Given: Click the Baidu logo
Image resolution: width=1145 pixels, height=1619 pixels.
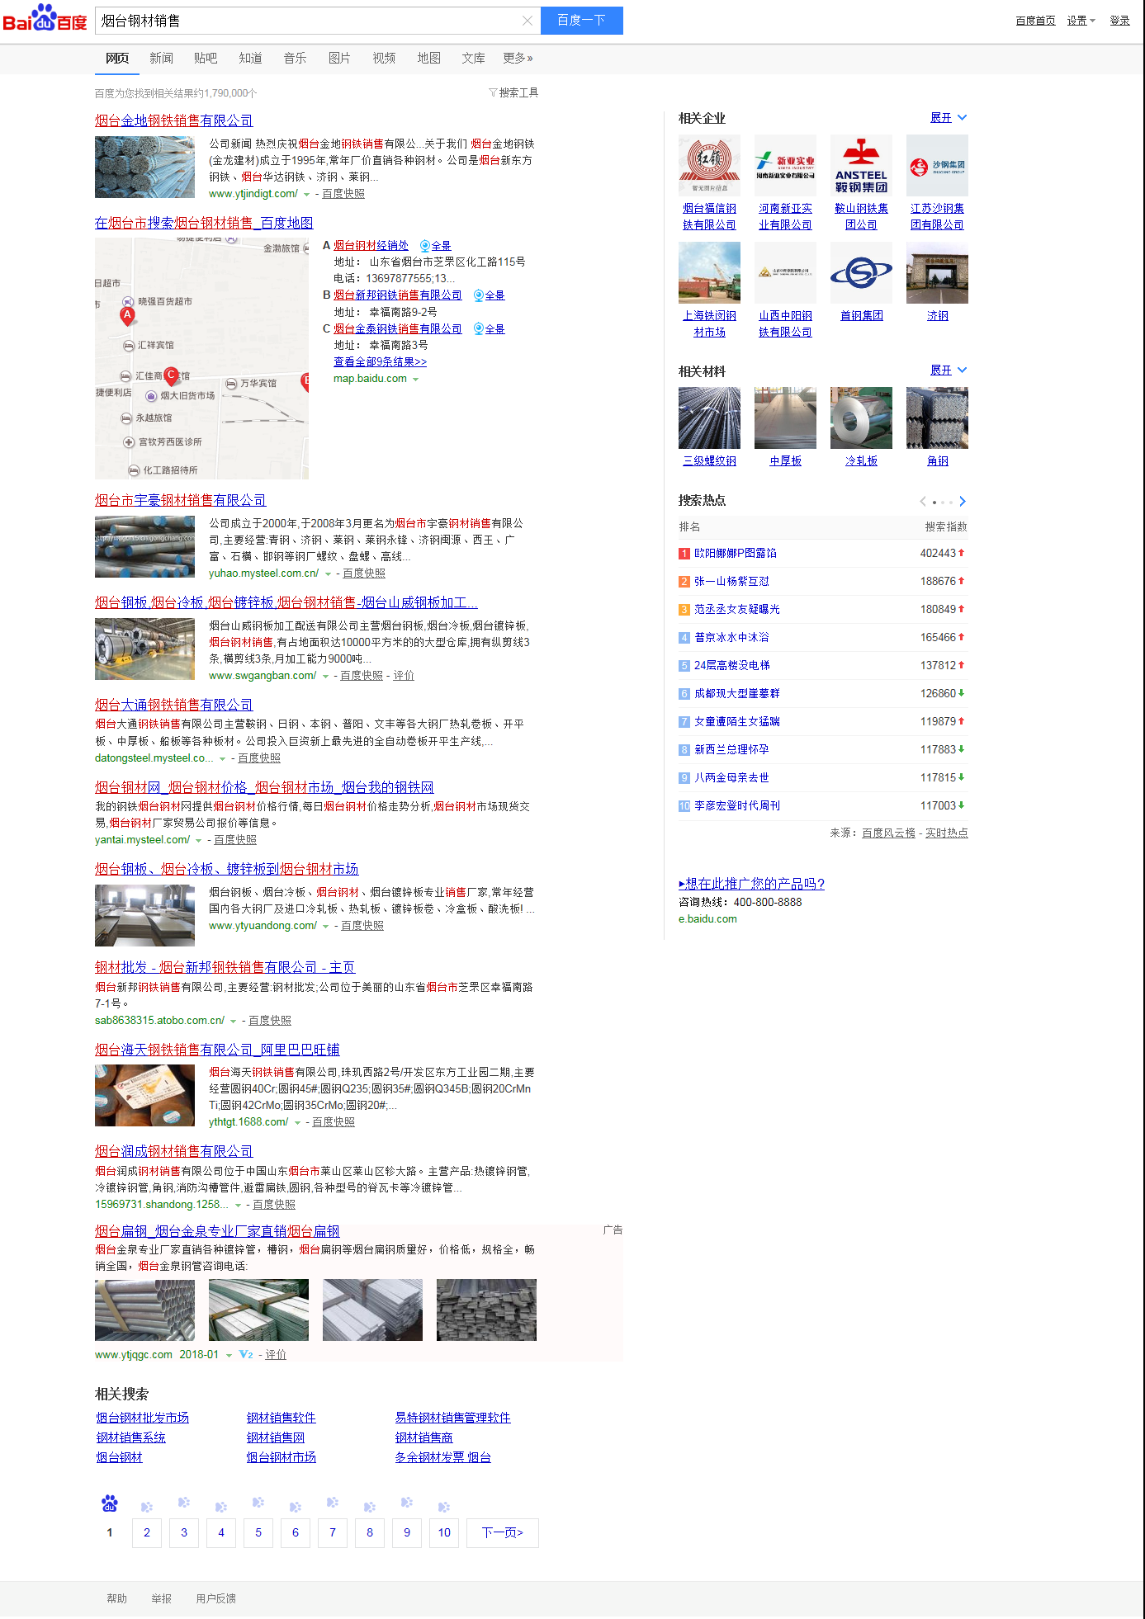Looking at the screenshot, I should [x=45, y=20].
